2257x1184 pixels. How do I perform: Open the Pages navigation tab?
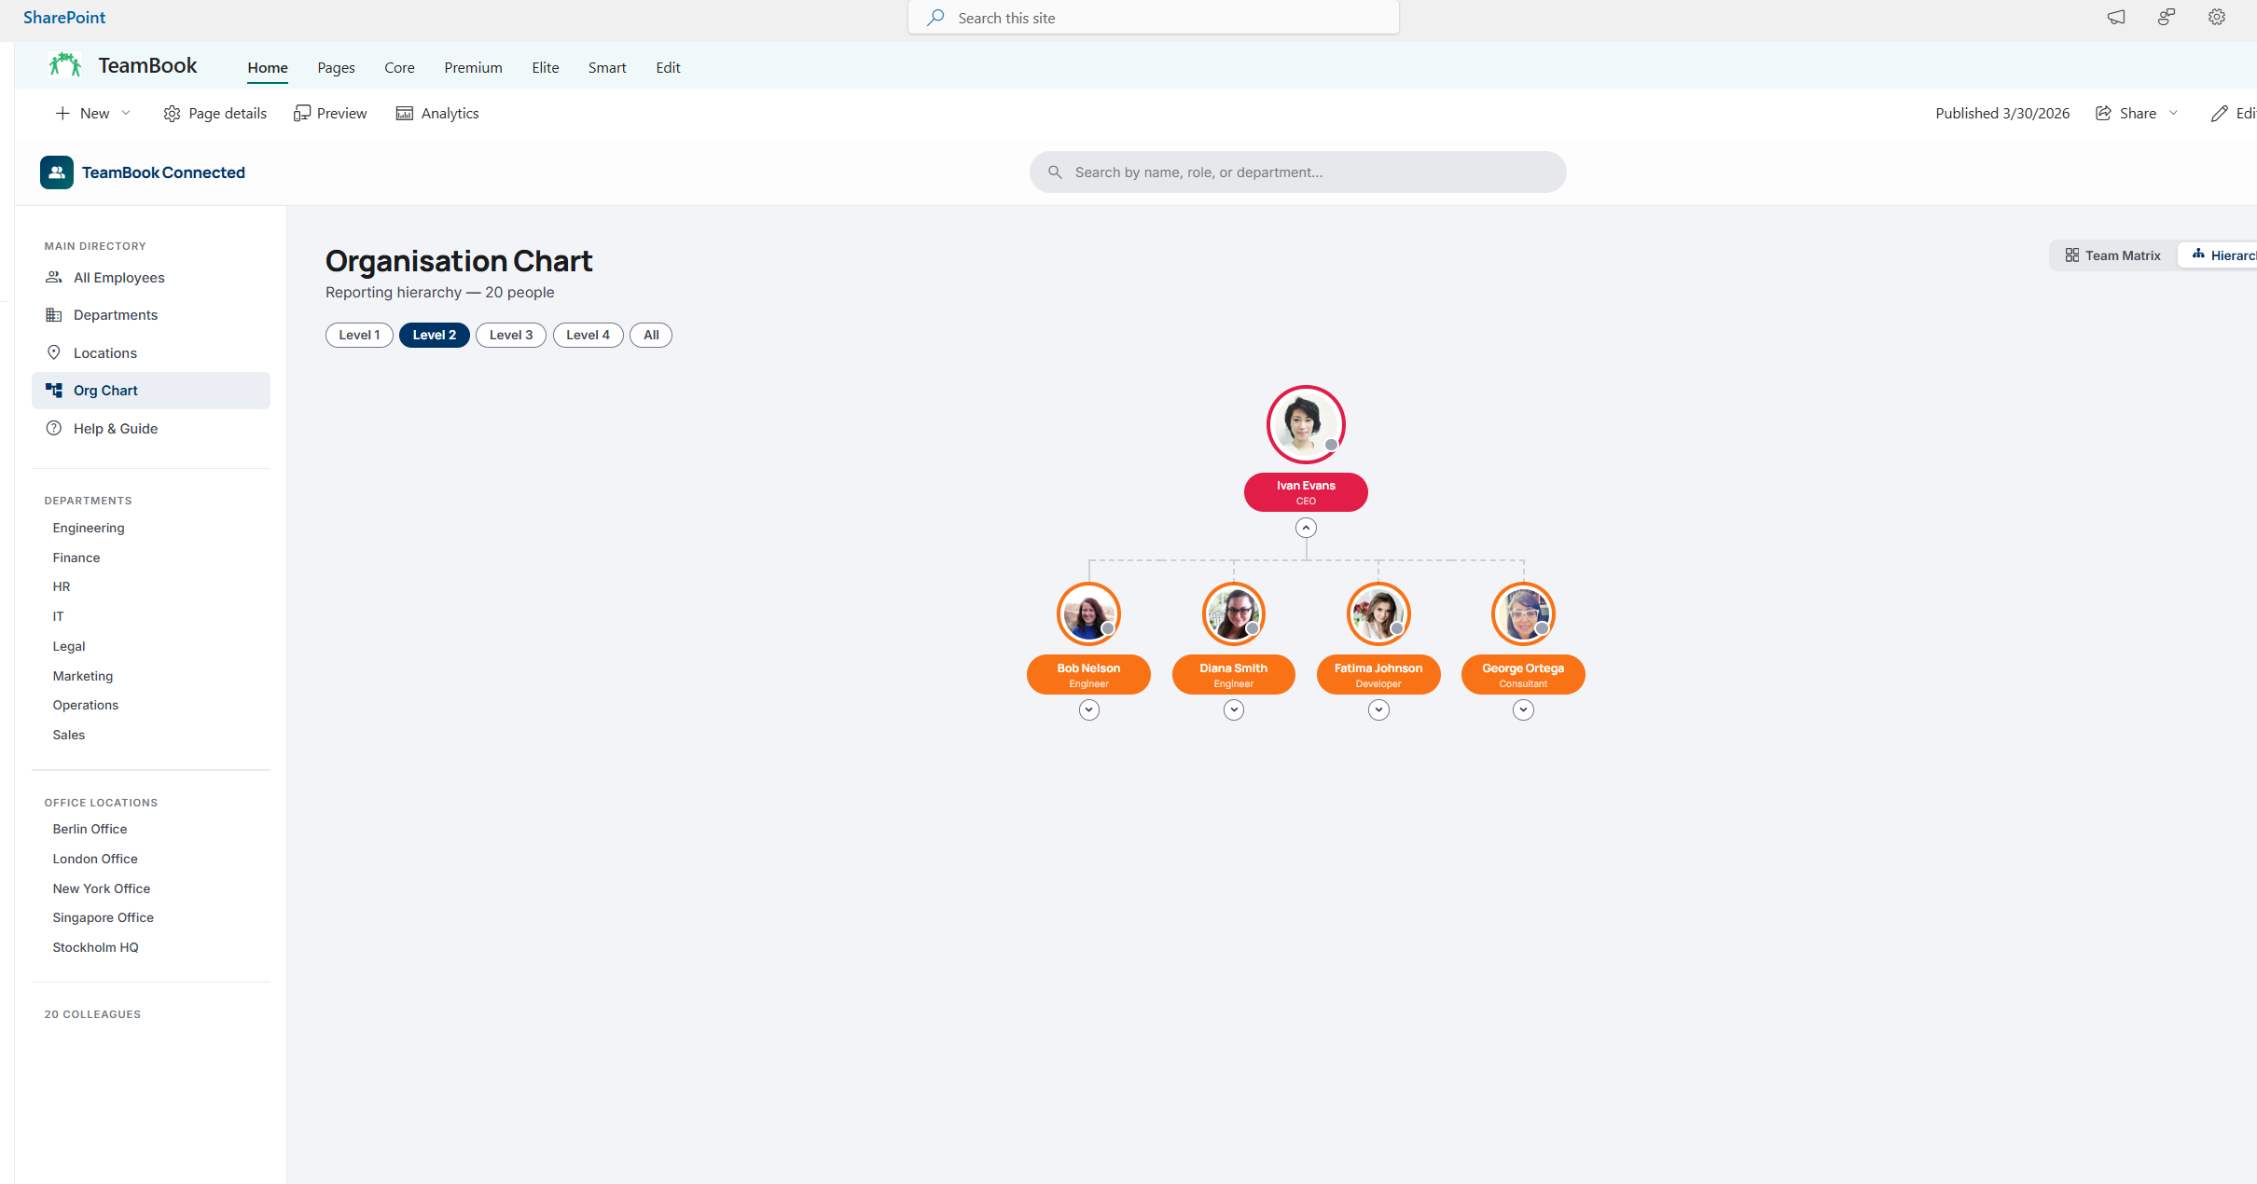click(x=336, y=68)
